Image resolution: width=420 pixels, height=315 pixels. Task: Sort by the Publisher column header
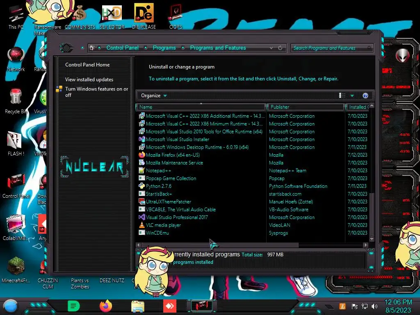point(306,107)
